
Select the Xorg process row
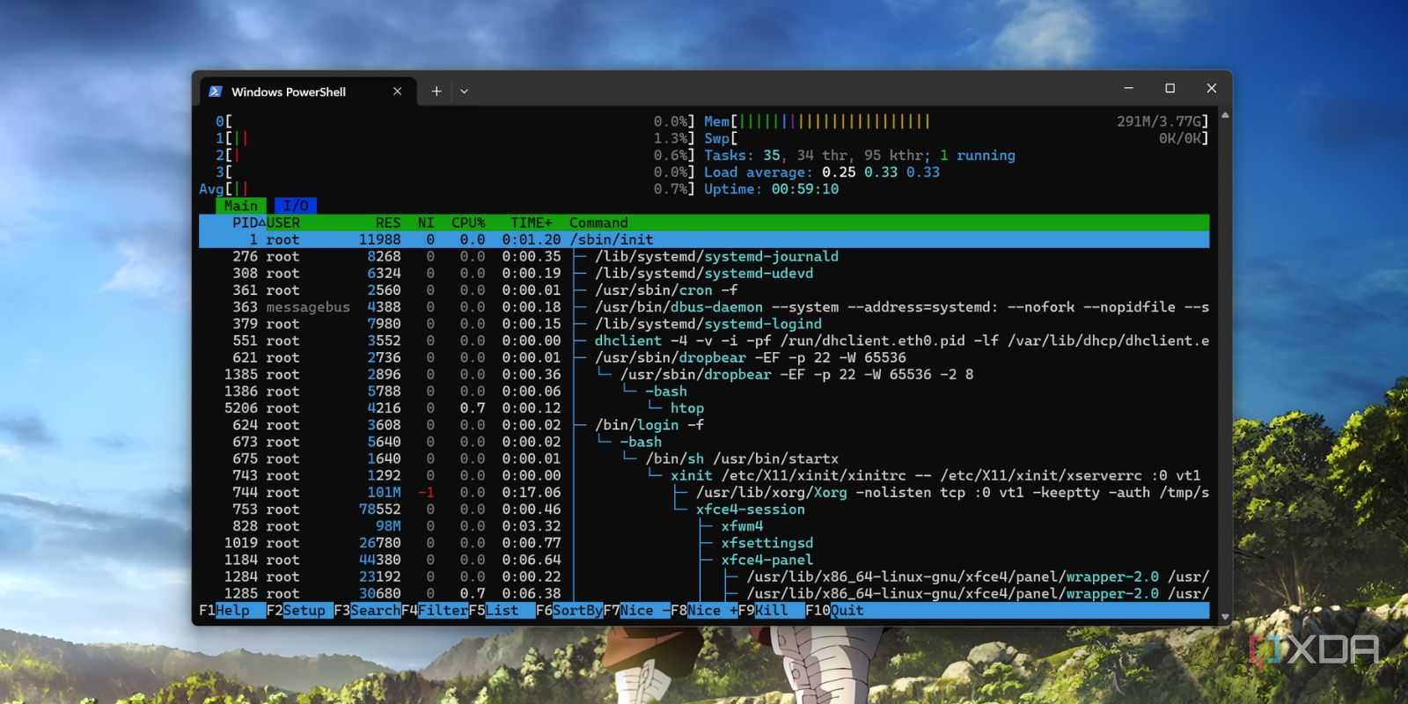(704, 493)
